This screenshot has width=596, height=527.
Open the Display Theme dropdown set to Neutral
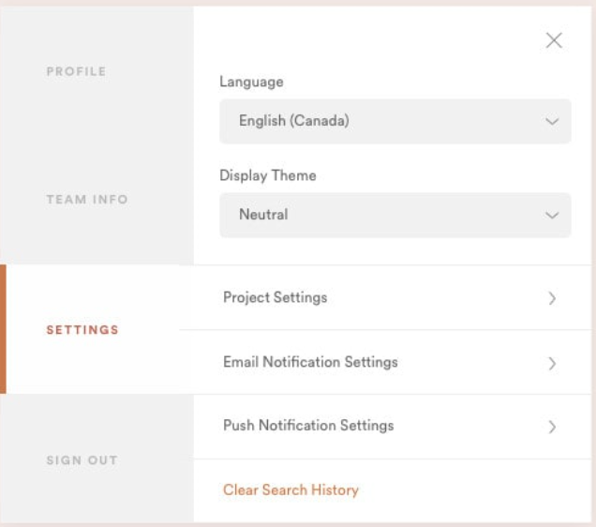point(395,216)
